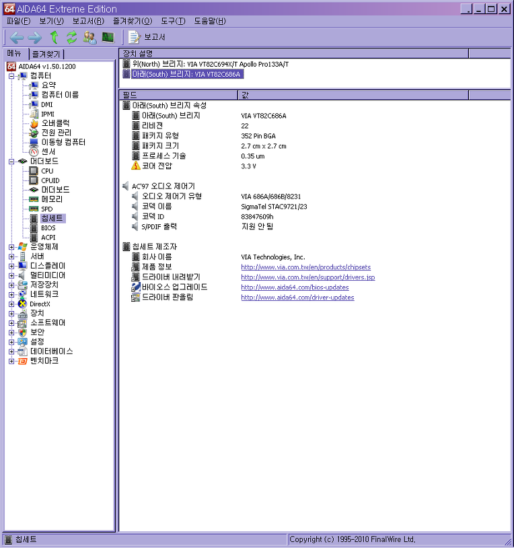Click the SPD memory icon
Viewport: 514px width, 548px height.
click(x=34, y=209)
